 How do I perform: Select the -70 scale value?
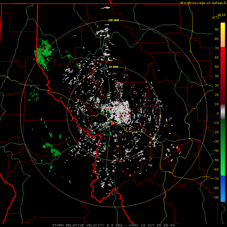coord(216,179)
